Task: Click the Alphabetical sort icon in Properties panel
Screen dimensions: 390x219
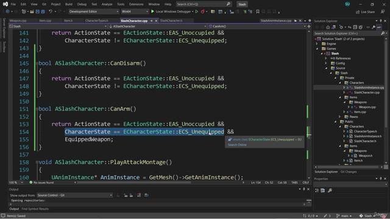Action: [x=323, y=190]
